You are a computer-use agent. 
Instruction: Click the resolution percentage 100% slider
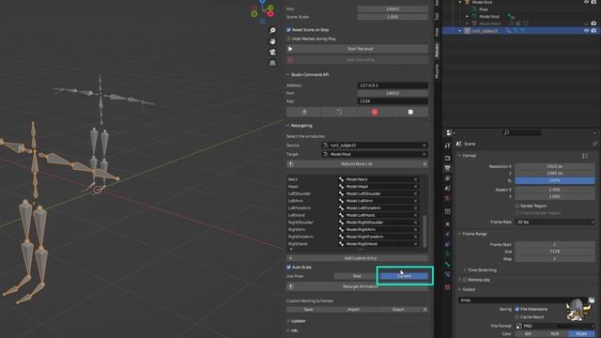coord(555,180)
